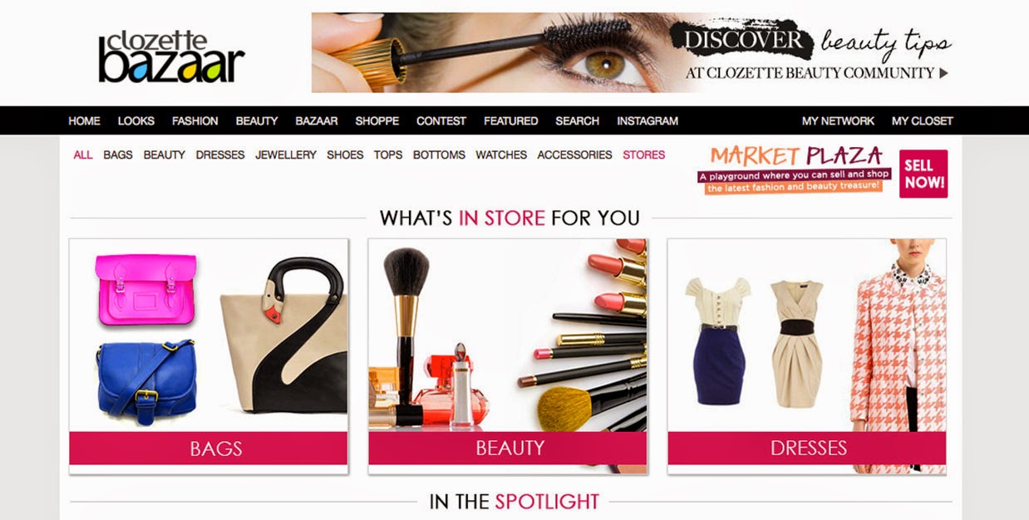Select the Stores category link
This screenshot has height=520, width=1029.
point(644,155)
